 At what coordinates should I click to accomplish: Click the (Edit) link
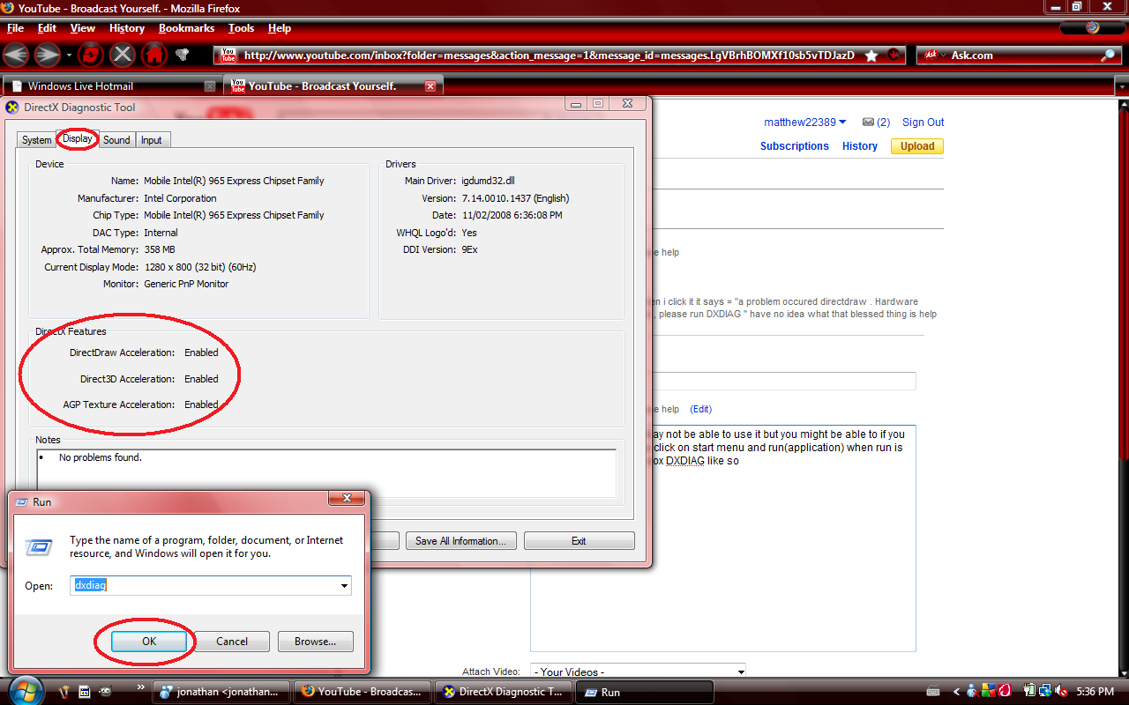point(701,409)
